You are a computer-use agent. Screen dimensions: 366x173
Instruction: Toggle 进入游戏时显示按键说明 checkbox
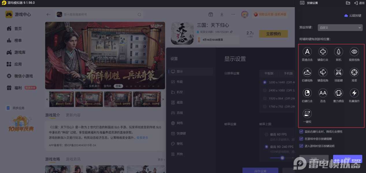tap(302, 146)
